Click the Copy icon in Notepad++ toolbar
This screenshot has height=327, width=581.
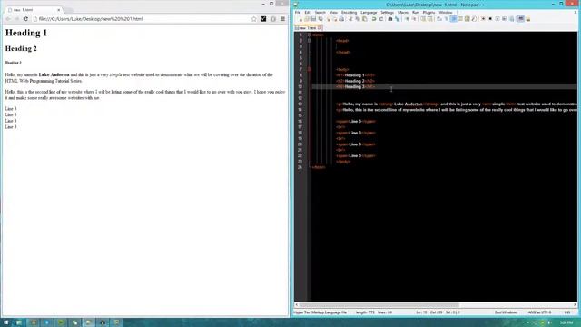pyautogui.click(x=358, y=18)
